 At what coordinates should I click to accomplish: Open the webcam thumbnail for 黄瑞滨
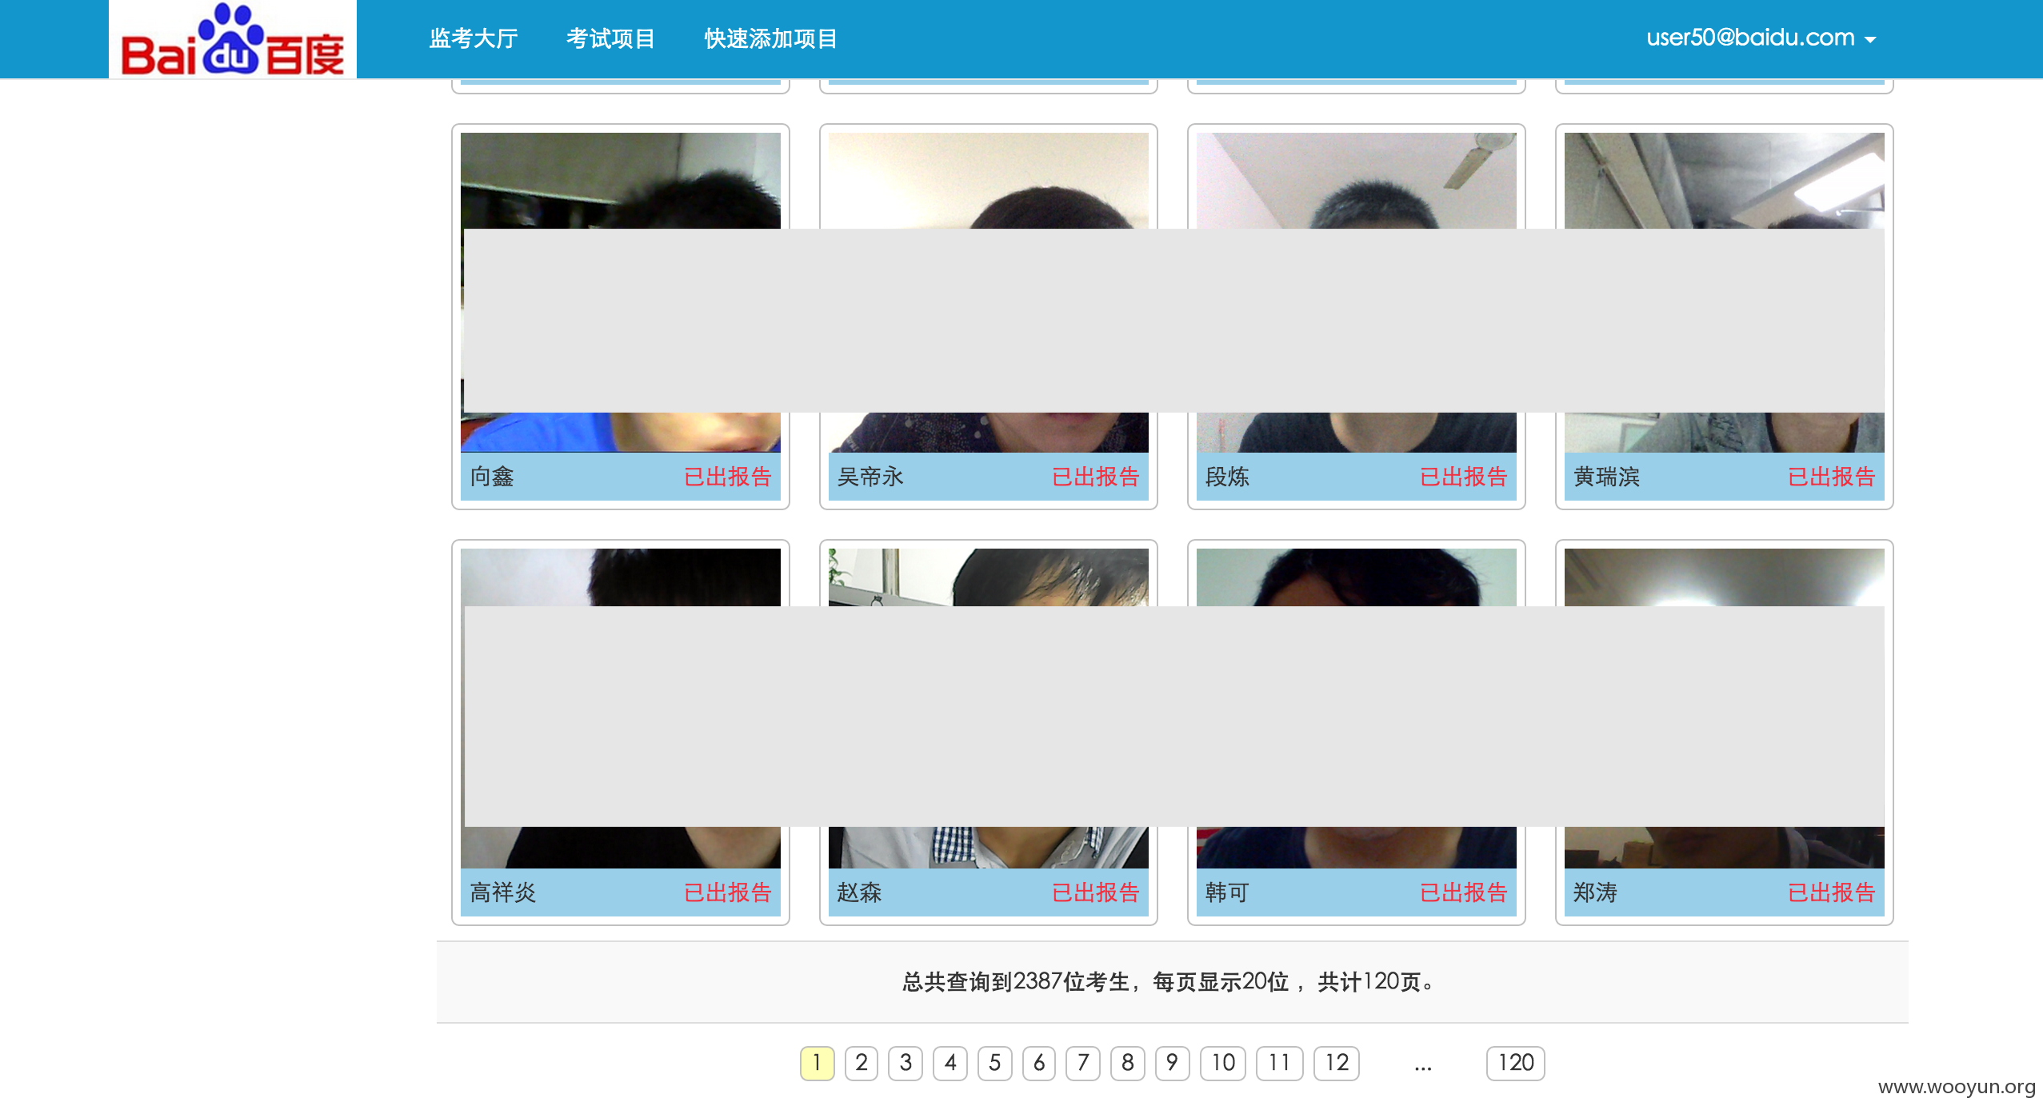[1725, 293]
